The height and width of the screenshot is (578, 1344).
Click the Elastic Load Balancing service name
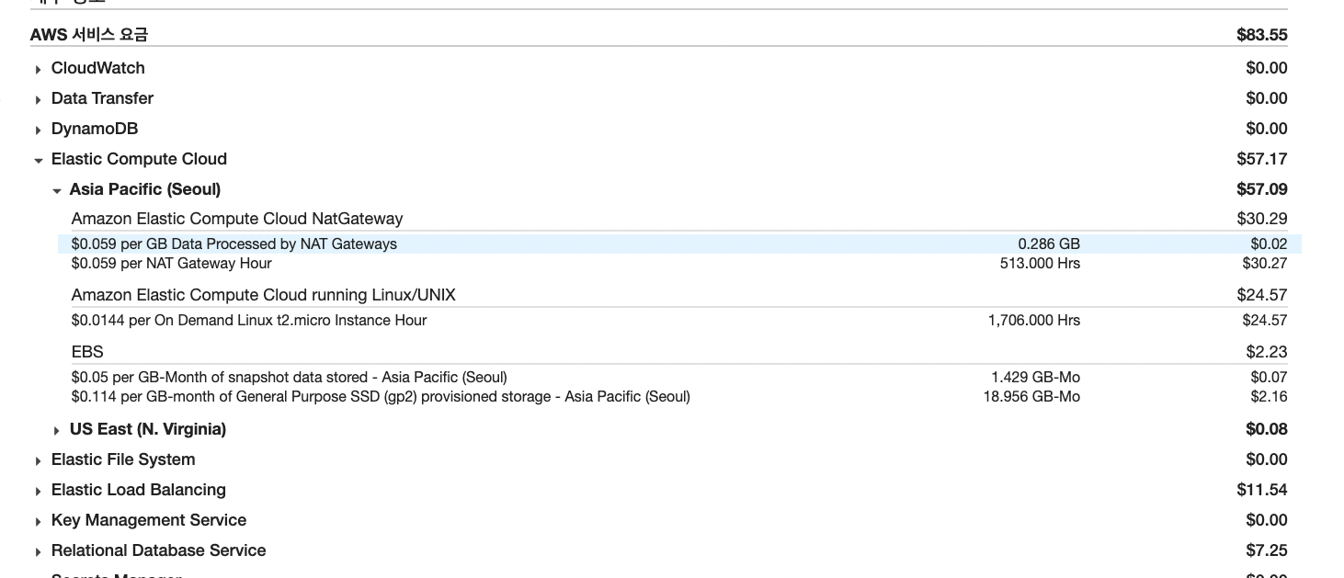click(x=139, y=490)
